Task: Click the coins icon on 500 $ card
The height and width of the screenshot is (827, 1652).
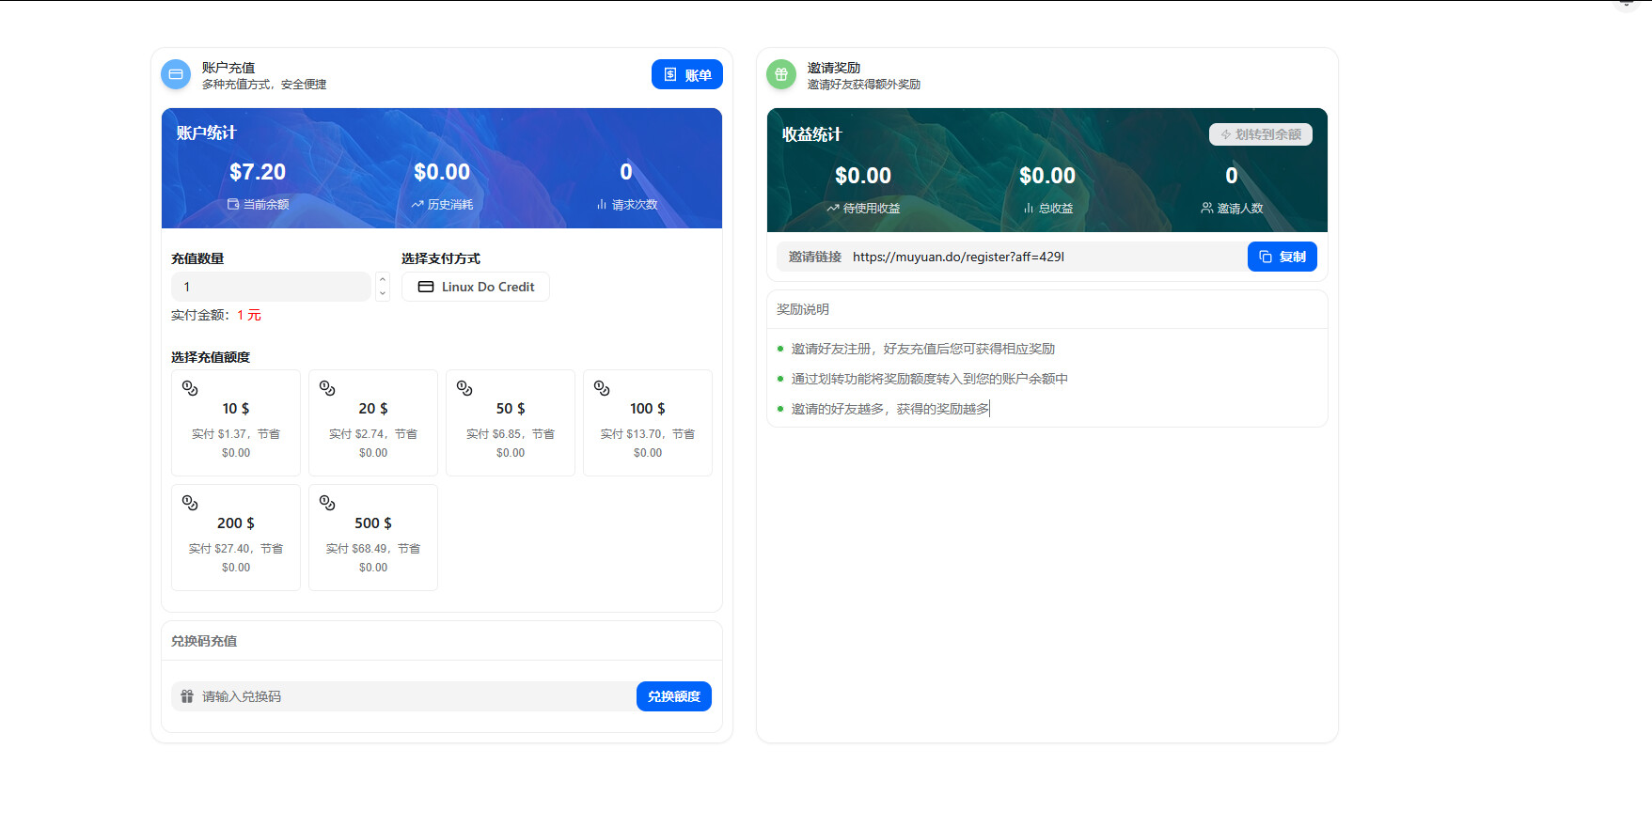Action: (327, 503)
